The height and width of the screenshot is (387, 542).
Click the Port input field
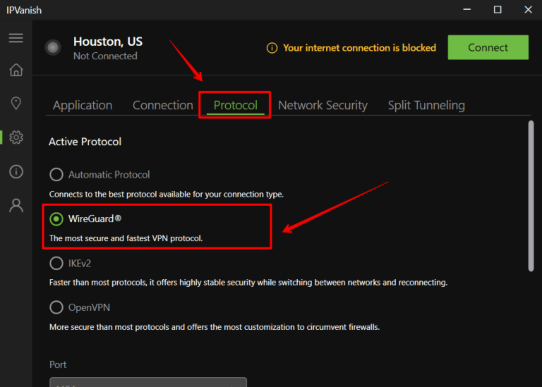click(148, 382)
